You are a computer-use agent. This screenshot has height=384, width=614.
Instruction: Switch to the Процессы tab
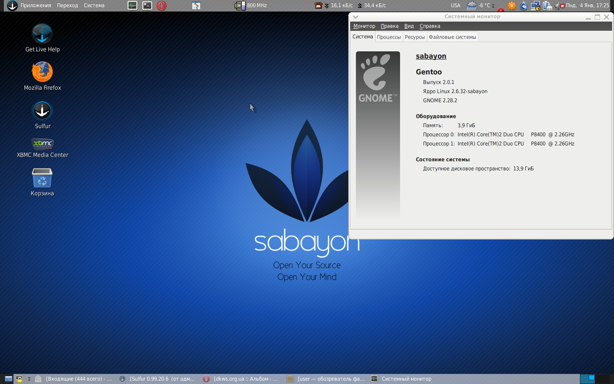(389, 37)
